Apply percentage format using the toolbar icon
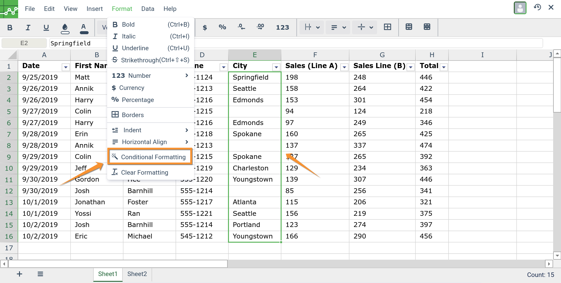This screenshot has height=283, width=561. point(222,27)
